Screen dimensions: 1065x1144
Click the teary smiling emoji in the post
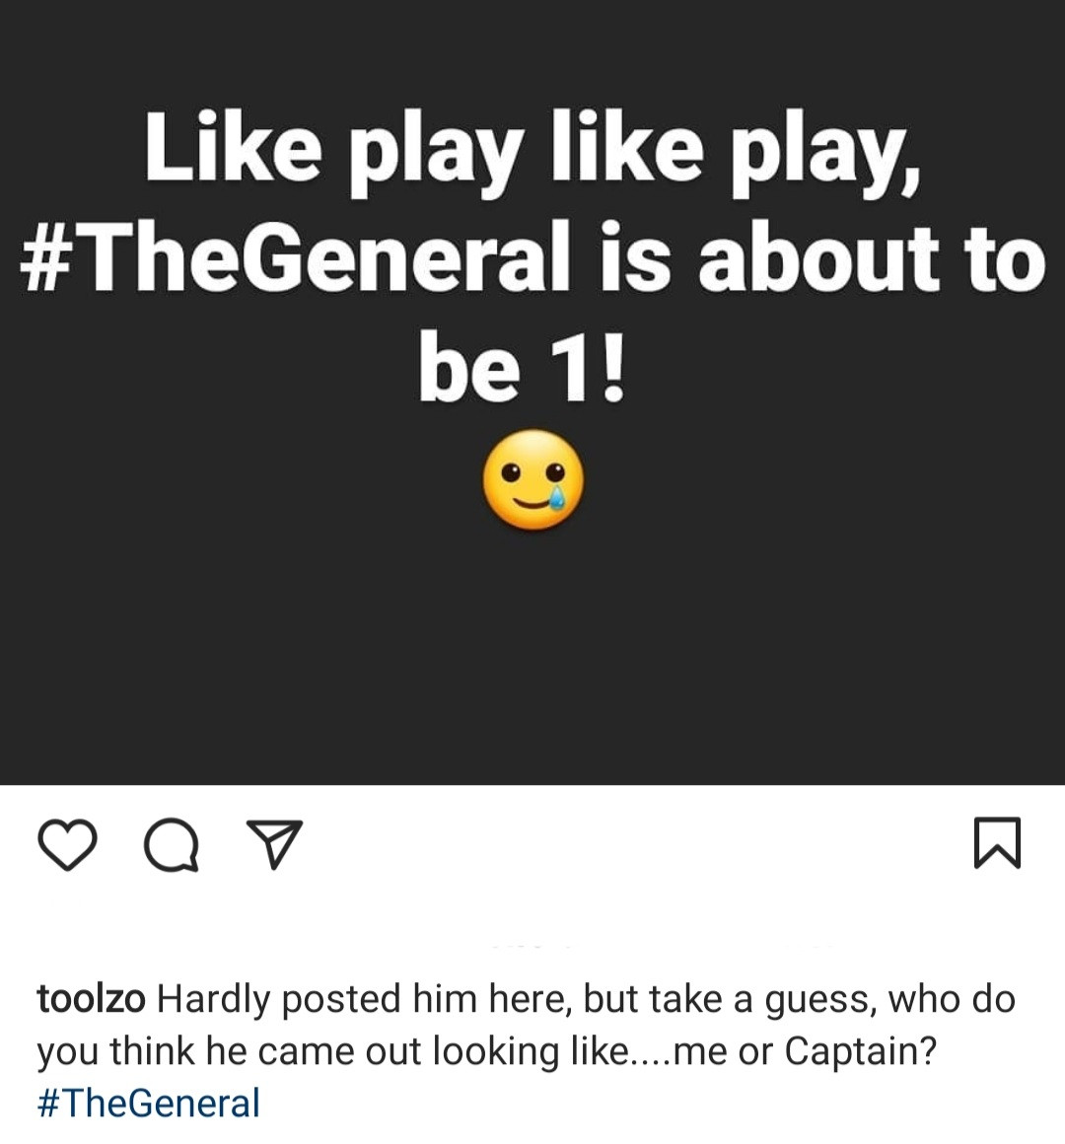pyautogui.click(x=532, y=480)
